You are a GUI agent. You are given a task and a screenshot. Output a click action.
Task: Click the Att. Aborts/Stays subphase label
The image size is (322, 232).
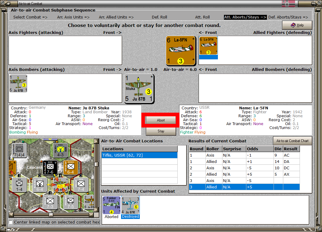[x=245, y=17]
